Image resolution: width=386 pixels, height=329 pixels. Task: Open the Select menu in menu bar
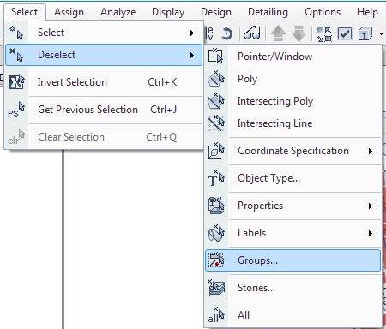click(x=25, y=12)
